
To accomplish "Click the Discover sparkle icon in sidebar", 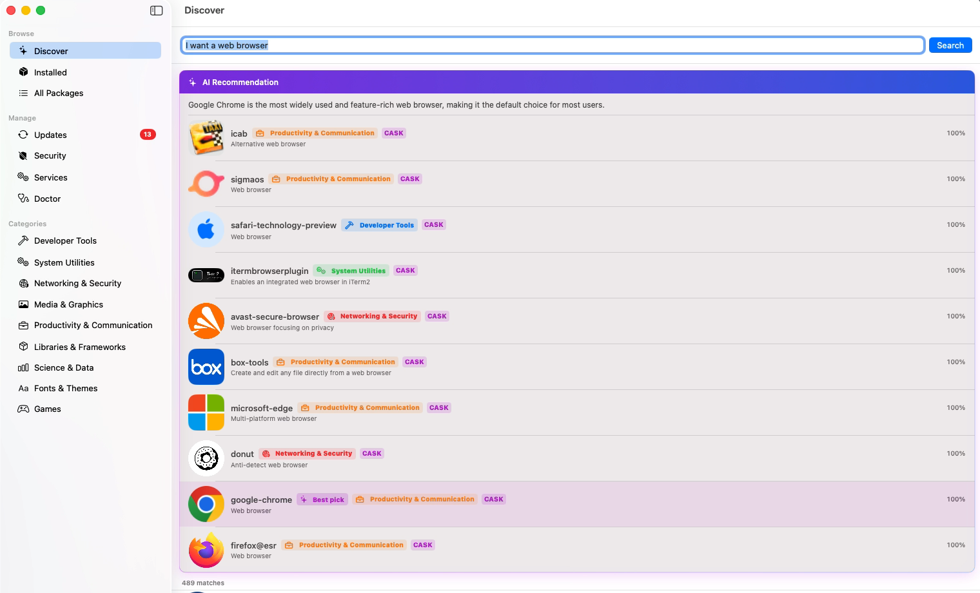I will coord(23,51).
